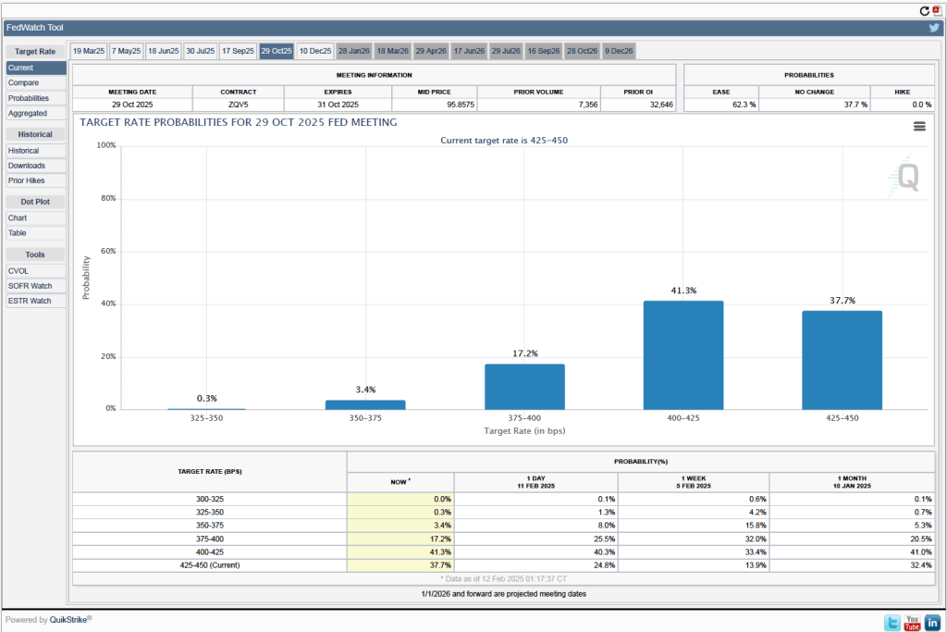Screen dimensions: 947x632
Task: Click the Twitter icon in the footer
Action: coord(892,622)
